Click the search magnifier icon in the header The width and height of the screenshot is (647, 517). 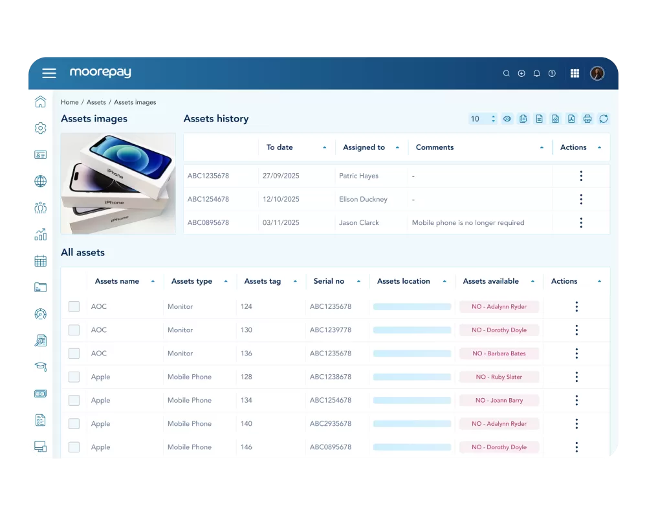coord(507,74)
